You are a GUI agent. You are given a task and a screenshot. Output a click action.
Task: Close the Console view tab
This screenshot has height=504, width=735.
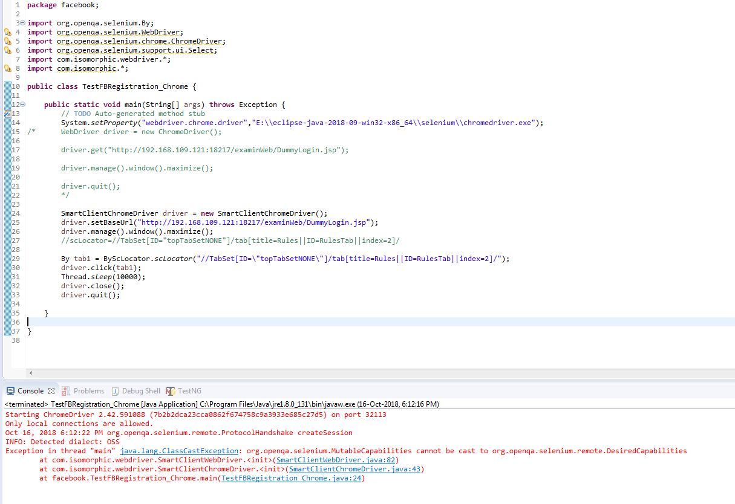point(51,391)
